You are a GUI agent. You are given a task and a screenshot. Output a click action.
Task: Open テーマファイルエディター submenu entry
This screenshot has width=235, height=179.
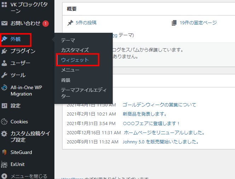[83, 93]
